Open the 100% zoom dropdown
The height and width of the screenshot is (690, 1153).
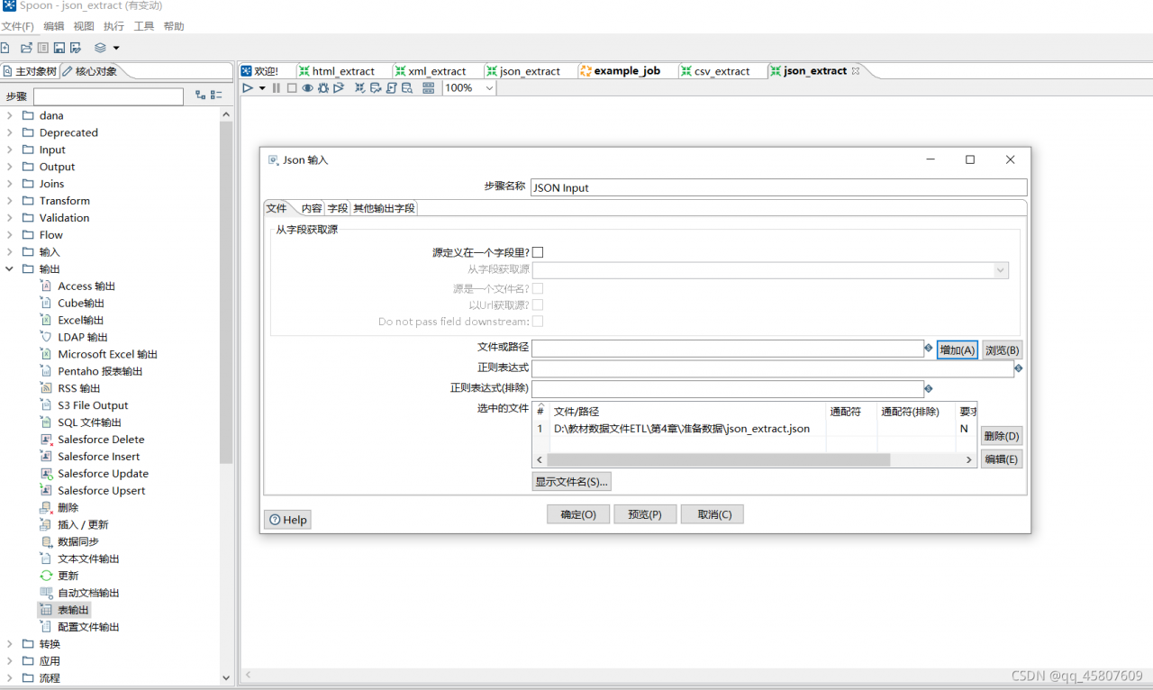[489, 88]
